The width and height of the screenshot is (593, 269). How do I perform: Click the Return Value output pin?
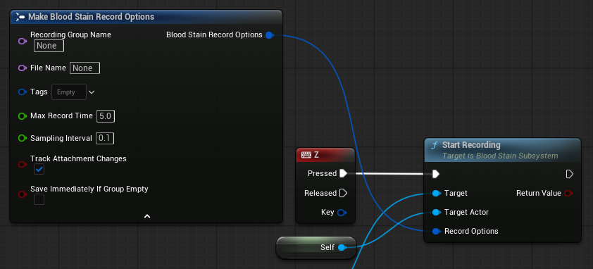[x=568, y=194]
